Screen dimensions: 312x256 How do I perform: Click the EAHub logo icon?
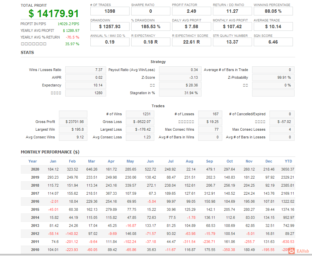291,251
